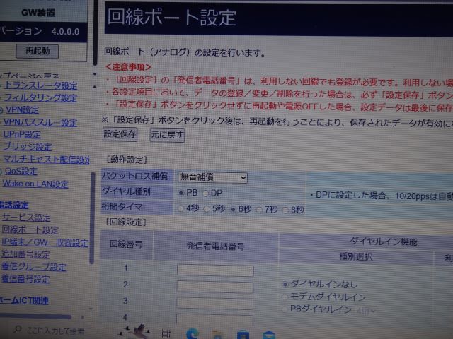Click the taskbar search magnifier icon
Screen dimensions: 453x339
pos(18,330)
